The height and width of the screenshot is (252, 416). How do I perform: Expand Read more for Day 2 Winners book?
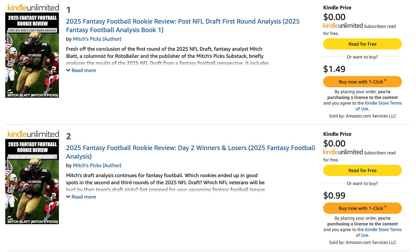(83, 197)
